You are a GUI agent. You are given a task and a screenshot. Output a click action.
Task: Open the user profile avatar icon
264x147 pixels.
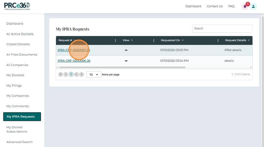point(253,6)
